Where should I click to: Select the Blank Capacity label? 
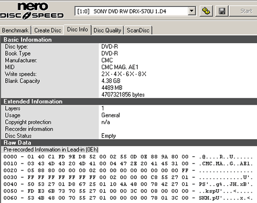(x=23, y=81)
